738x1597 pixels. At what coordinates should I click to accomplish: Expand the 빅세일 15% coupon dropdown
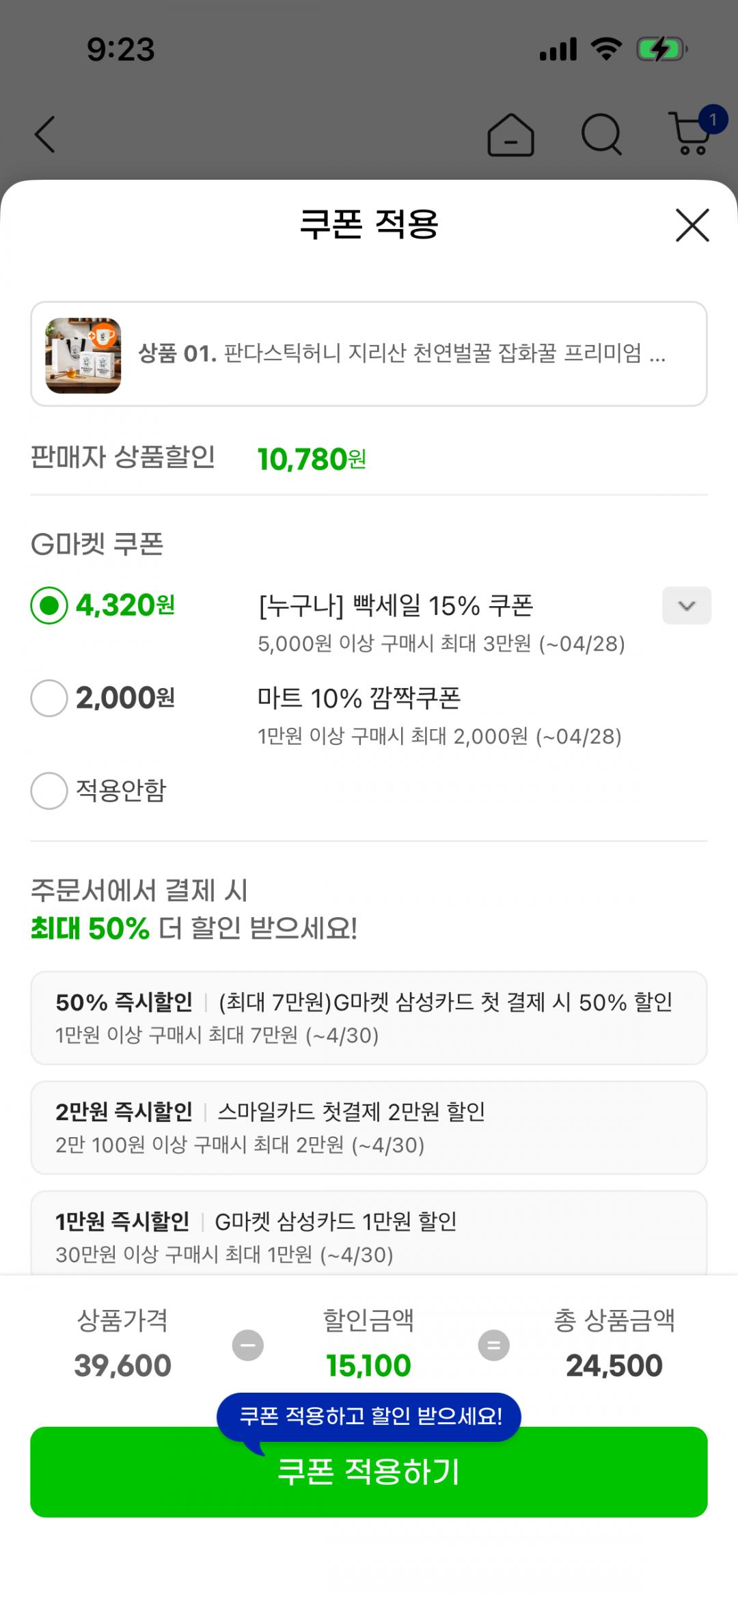[x=686, y=605]
